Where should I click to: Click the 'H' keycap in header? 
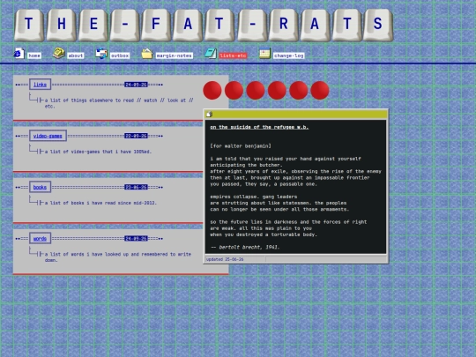(61, 25)
